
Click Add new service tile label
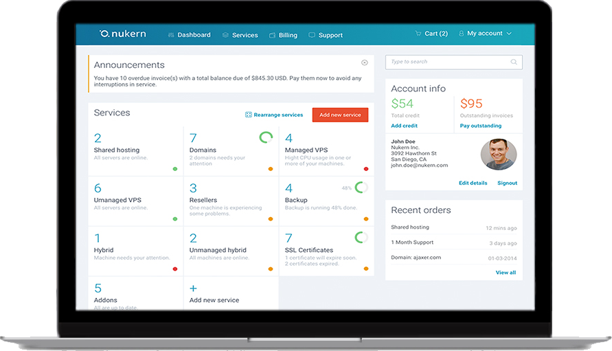tap(214, 300)
